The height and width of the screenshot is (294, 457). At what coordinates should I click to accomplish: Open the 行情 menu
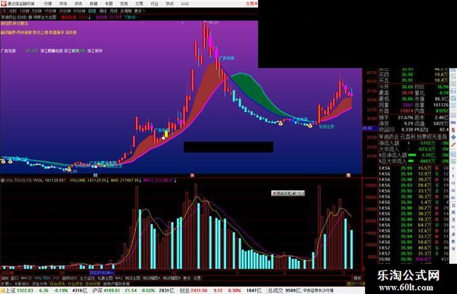tap(48, 4)
